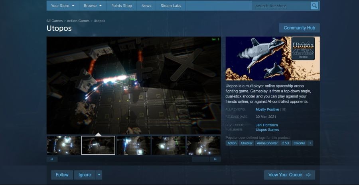Select the Action tag
The width and height of the screenshot is (359, 185).
tap(232, 143)
